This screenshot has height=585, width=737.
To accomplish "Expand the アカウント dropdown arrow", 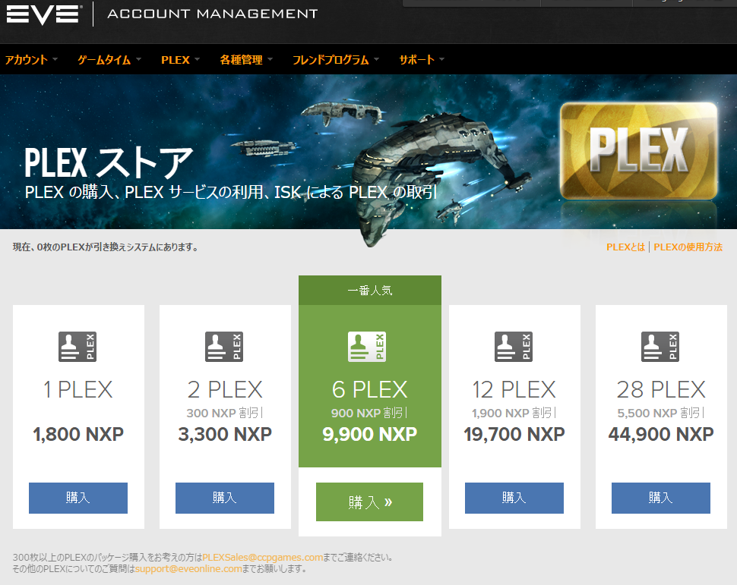I will [55, 59].
